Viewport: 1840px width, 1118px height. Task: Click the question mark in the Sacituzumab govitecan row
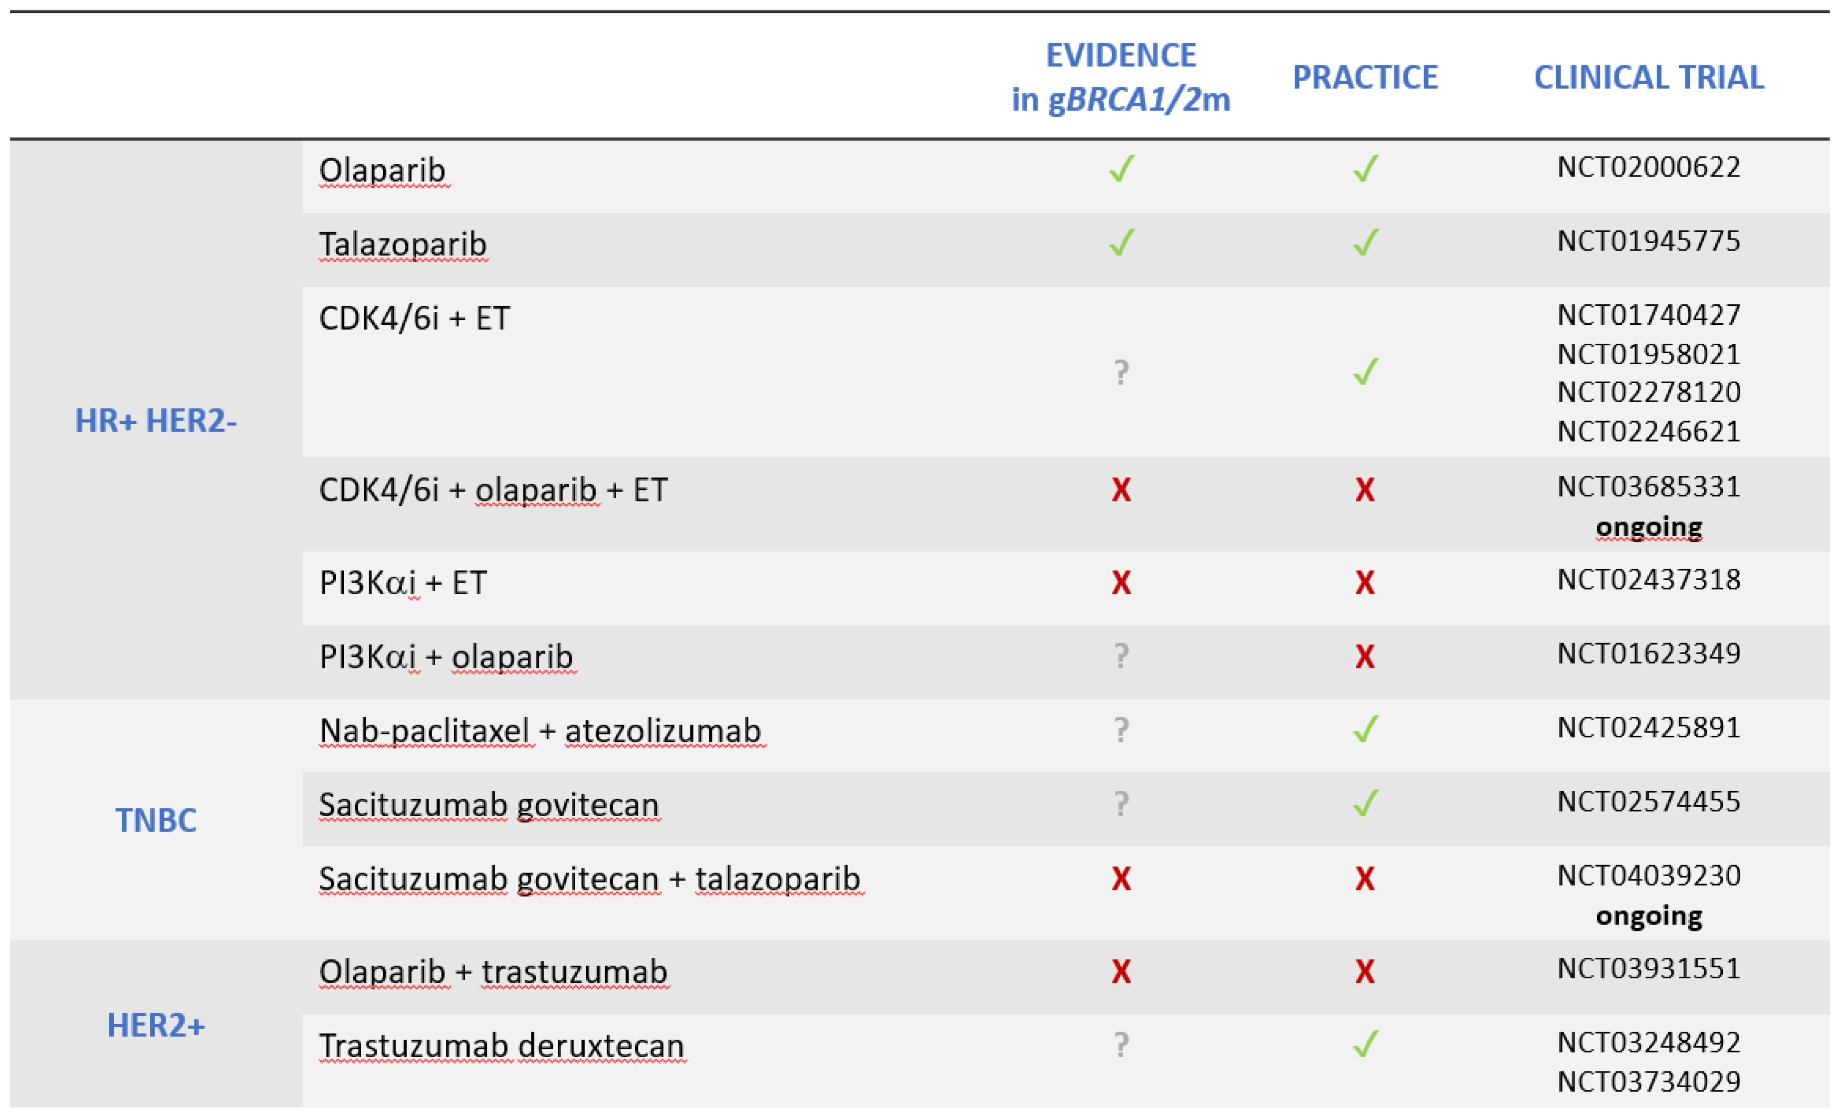click(x=1121, y=804)
